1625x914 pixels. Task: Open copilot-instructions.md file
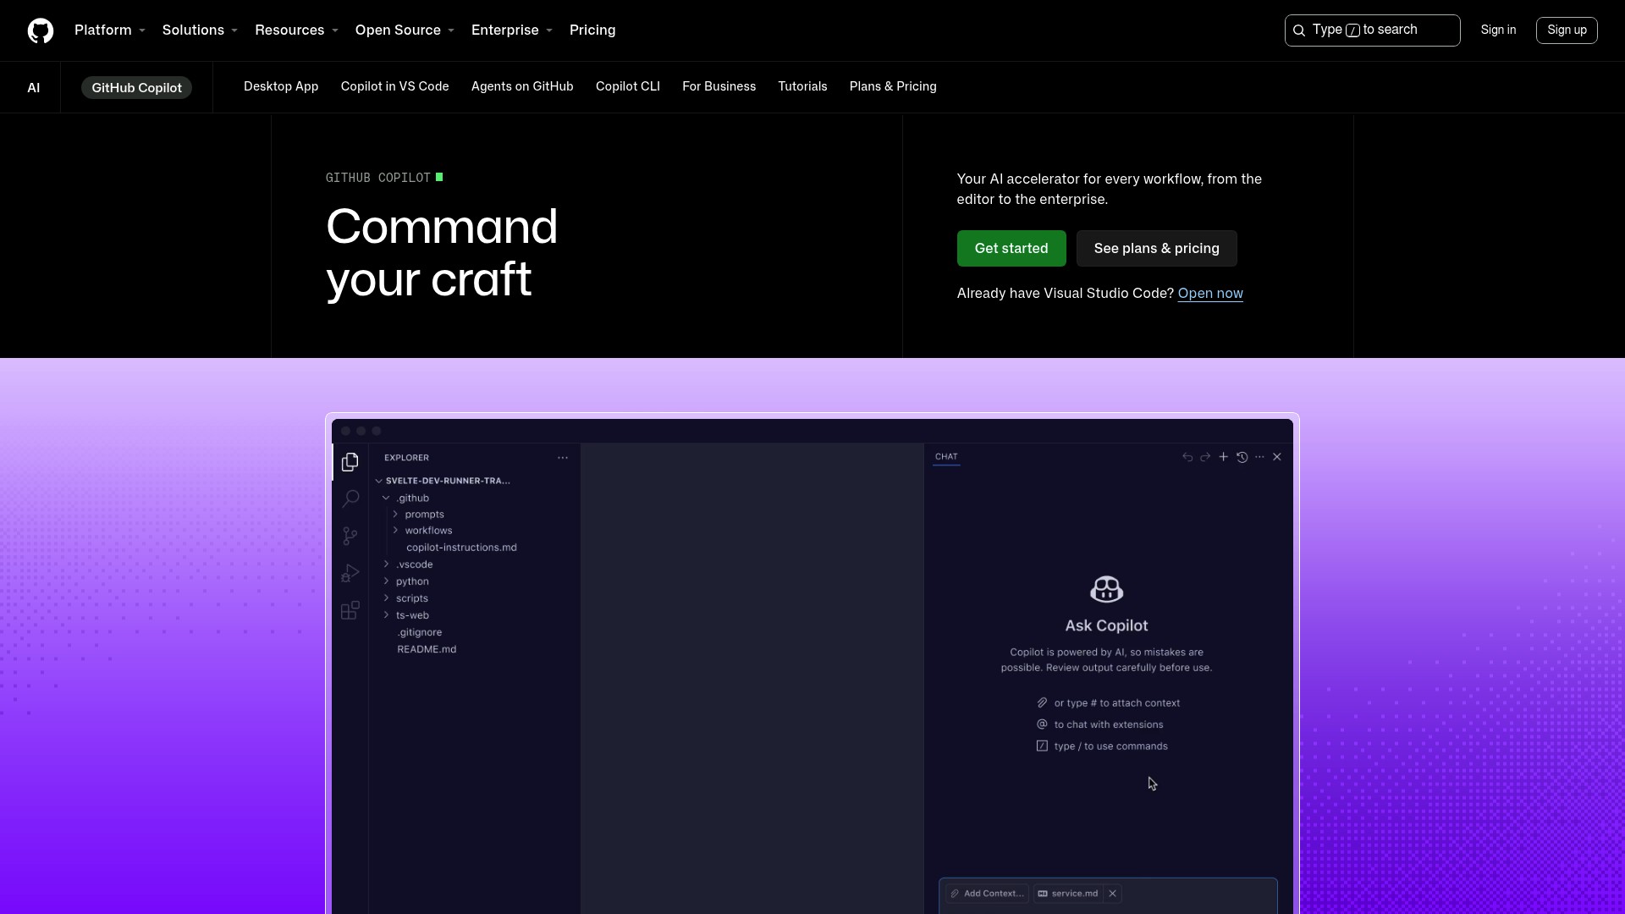coord(461,548)
